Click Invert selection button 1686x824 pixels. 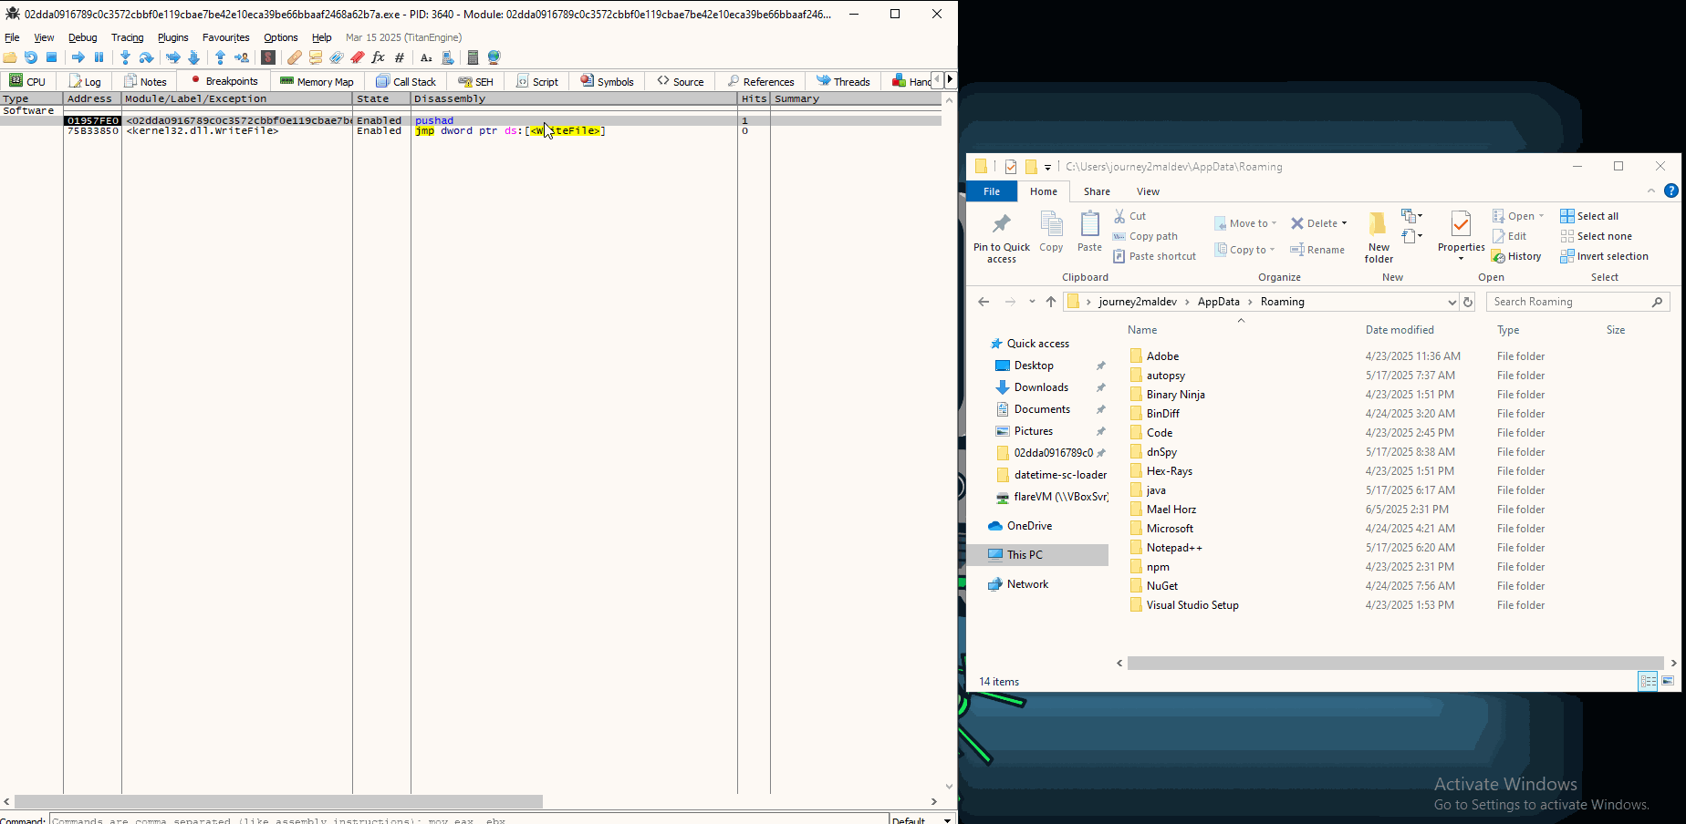1604,256
